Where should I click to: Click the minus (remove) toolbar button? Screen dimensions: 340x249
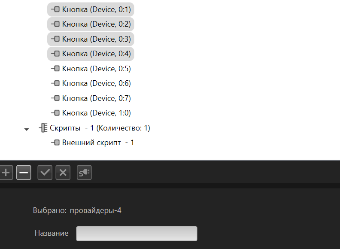(x=24, y=173)
